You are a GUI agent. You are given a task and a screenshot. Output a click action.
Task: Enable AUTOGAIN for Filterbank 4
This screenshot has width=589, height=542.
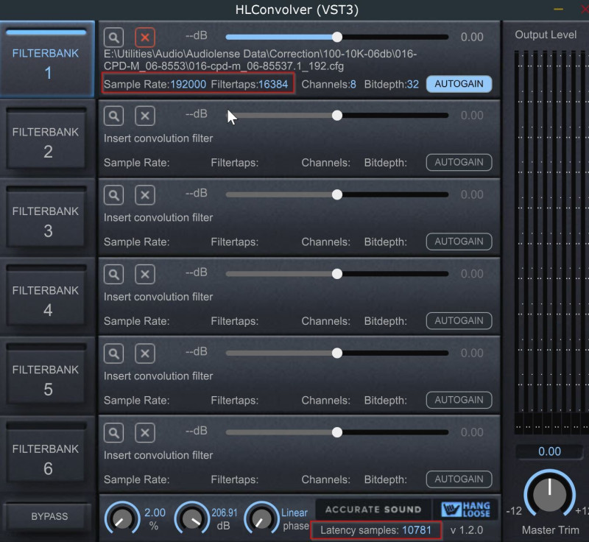click(459, 321)
